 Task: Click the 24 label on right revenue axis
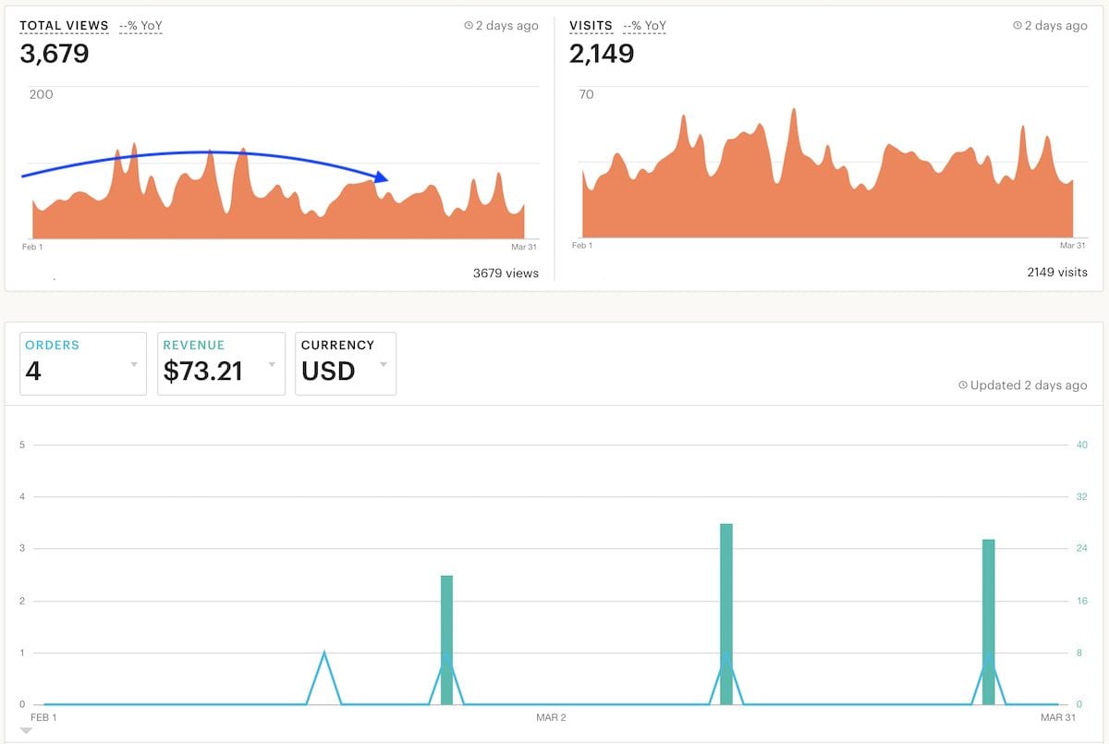pos(1082,549)
